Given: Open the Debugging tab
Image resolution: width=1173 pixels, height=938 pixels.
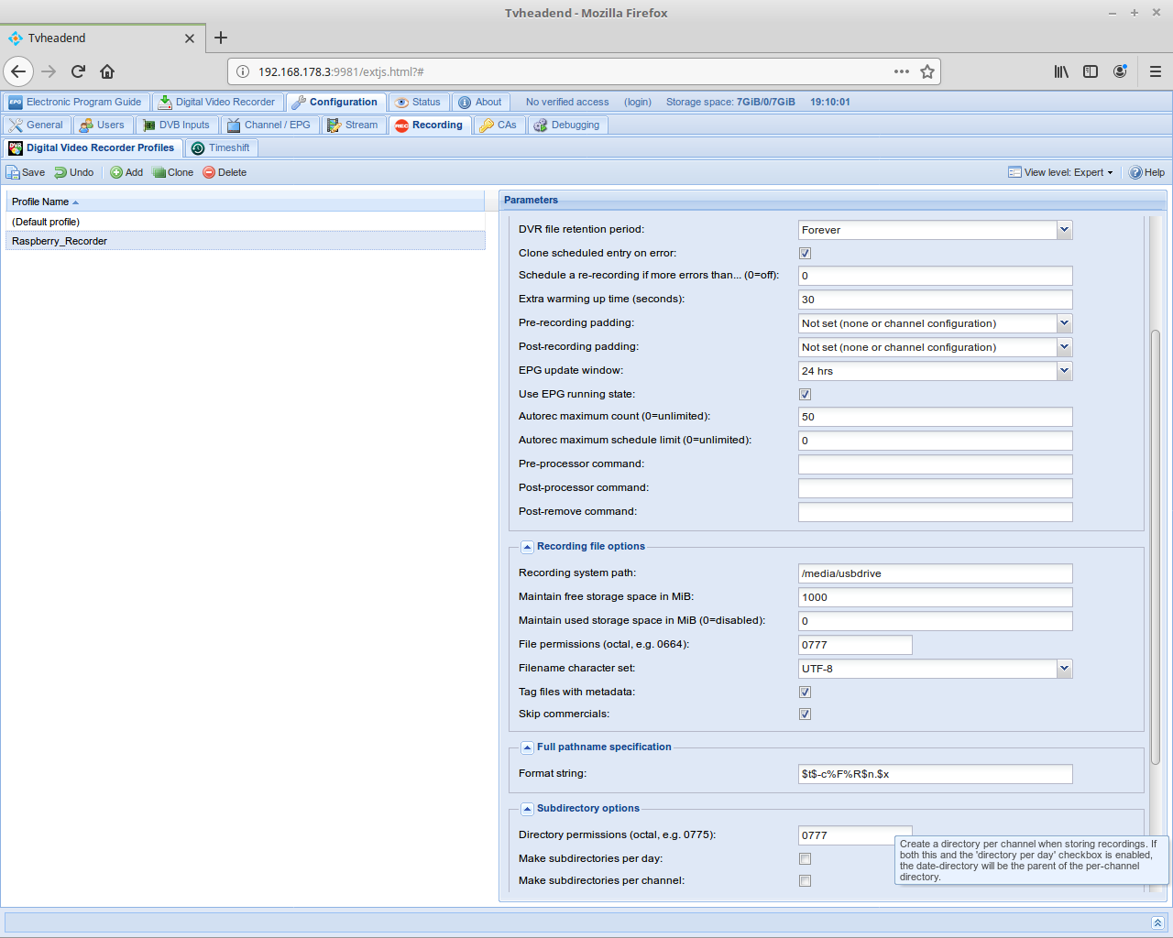Looking at the screenshot, I should (567, 125).
